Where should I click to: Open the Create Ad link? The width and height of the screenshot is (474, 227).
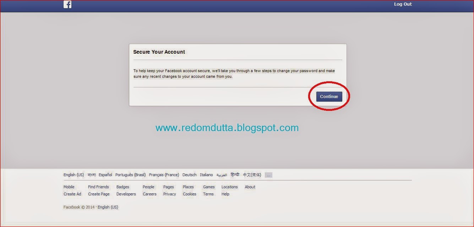pyautogui.click(x=72, y=194)
